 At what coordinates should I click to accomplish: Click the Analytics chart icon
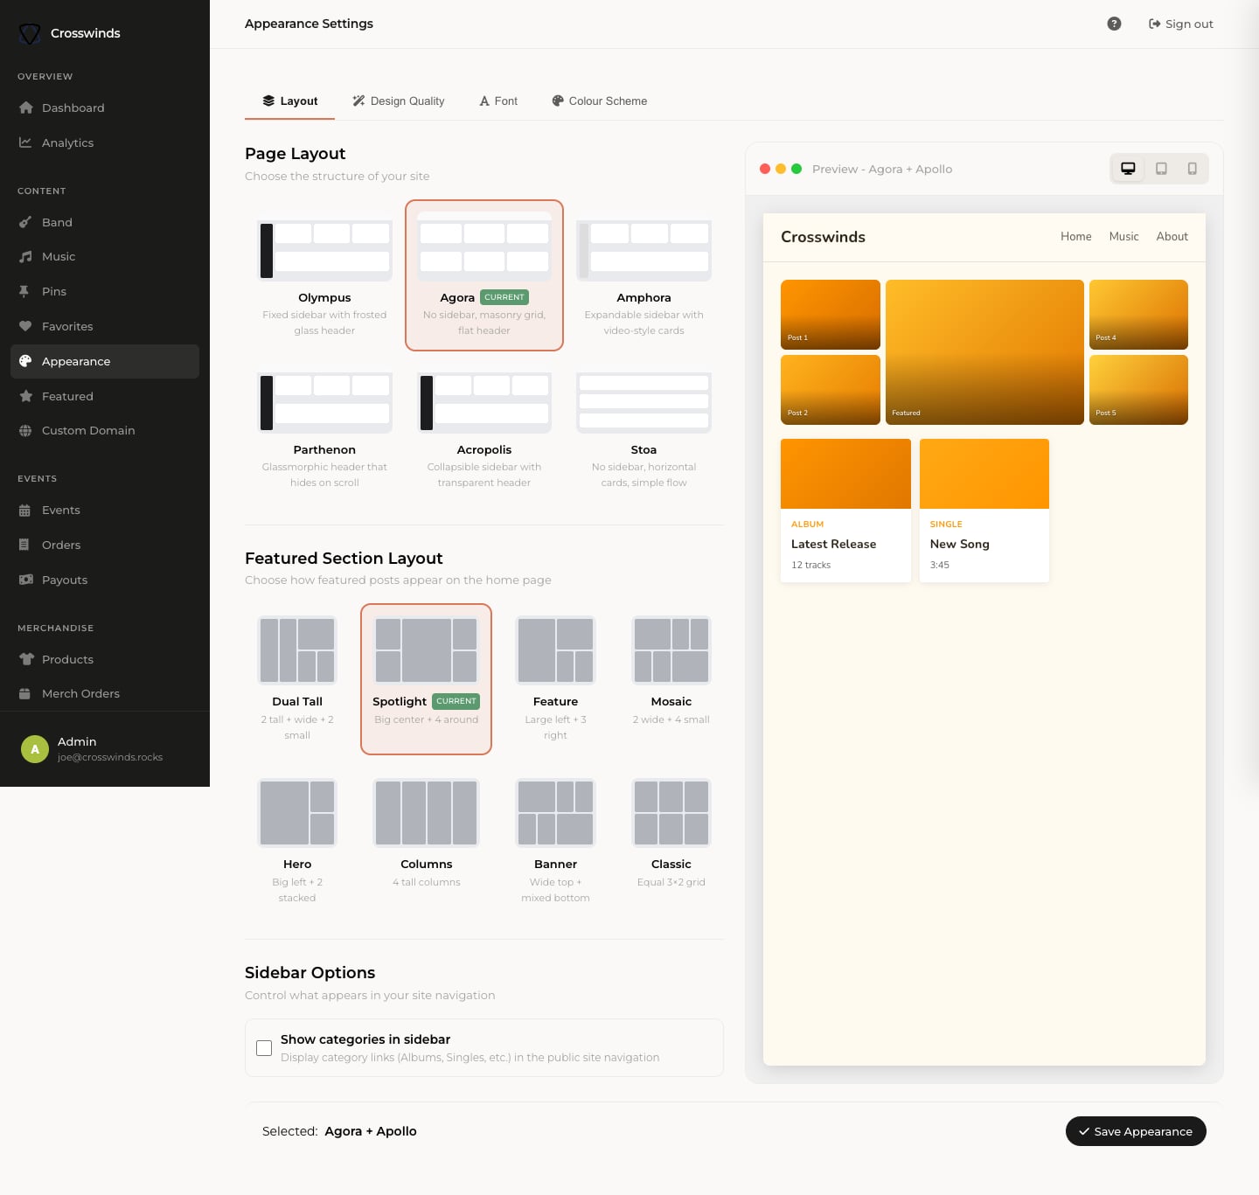tap(25, 142)
